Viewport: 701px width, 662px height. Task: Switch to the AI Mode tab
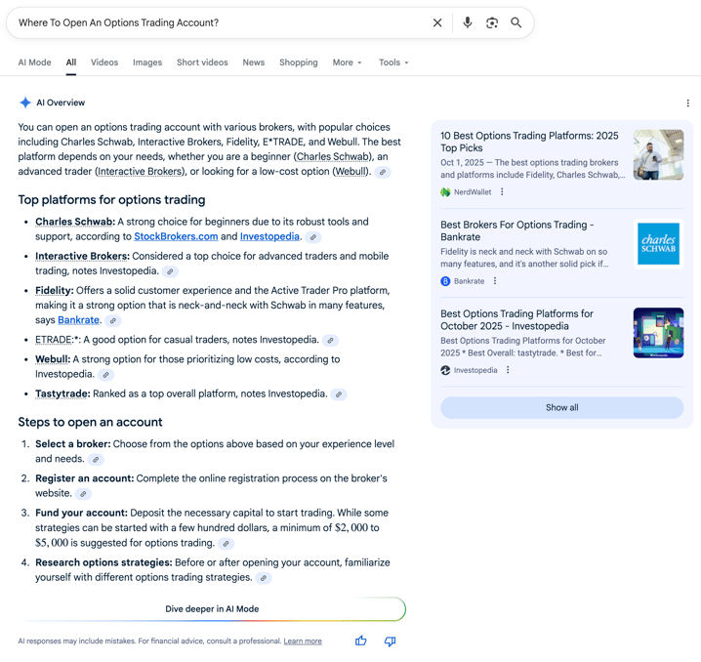pyautogui.click(x=34, y=62)
